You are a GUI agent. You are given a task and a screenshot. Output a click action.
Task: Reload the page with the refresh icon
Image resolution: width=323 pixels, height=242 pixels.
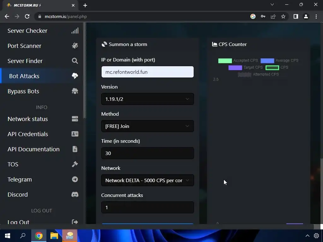point(27,16)
